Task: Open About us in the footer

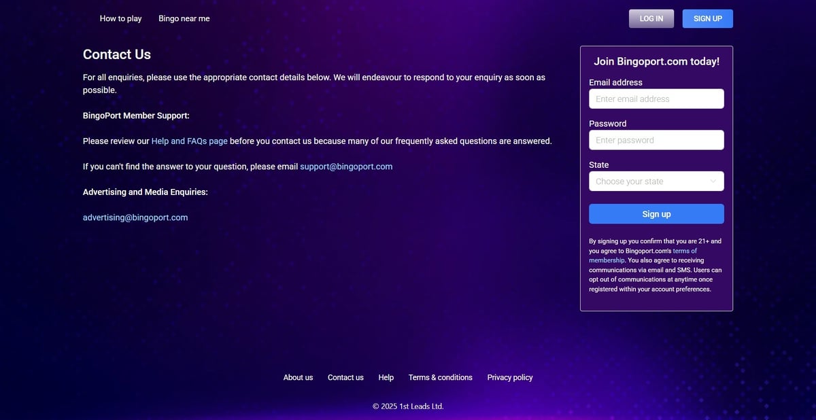Action: click(x=298, y=377)
